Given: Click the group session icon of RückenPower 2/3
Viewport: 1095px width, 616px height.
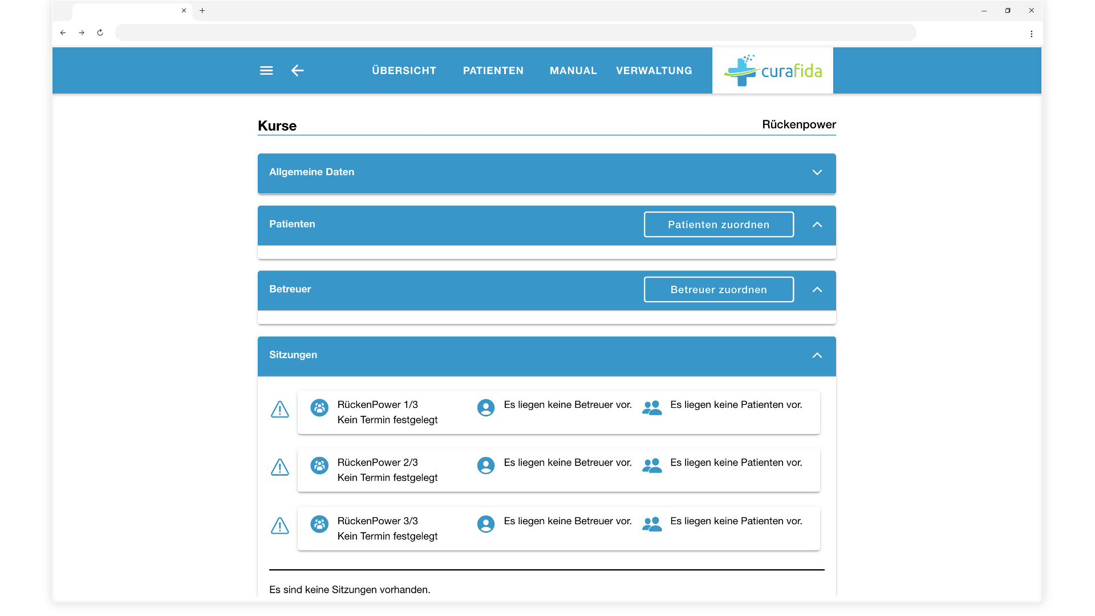Looking at the screenshot, I should (x=319, y=465).
